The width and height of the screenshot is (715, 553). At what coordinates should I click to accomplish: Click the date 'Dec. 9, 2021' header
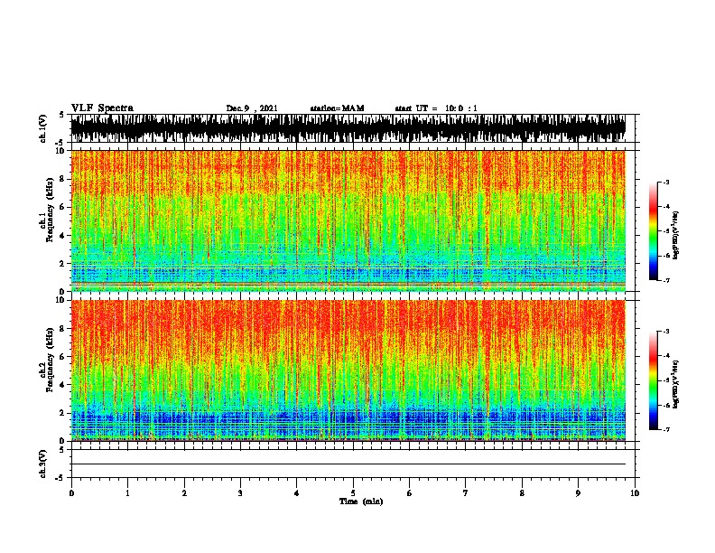tap(252, 108)
